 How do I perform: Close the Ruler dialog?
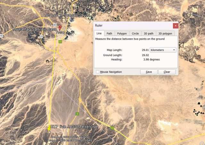pyautogui.click(x=175, y=25)
